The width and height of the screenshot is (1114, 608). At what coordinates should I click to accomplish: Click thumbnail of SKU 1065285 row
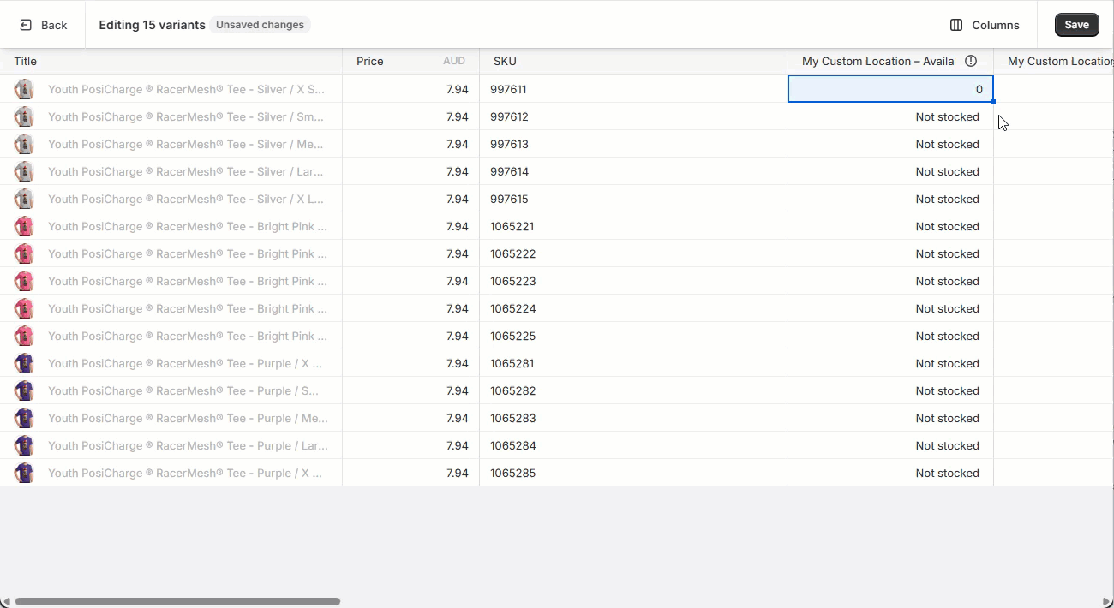(24, 473)
